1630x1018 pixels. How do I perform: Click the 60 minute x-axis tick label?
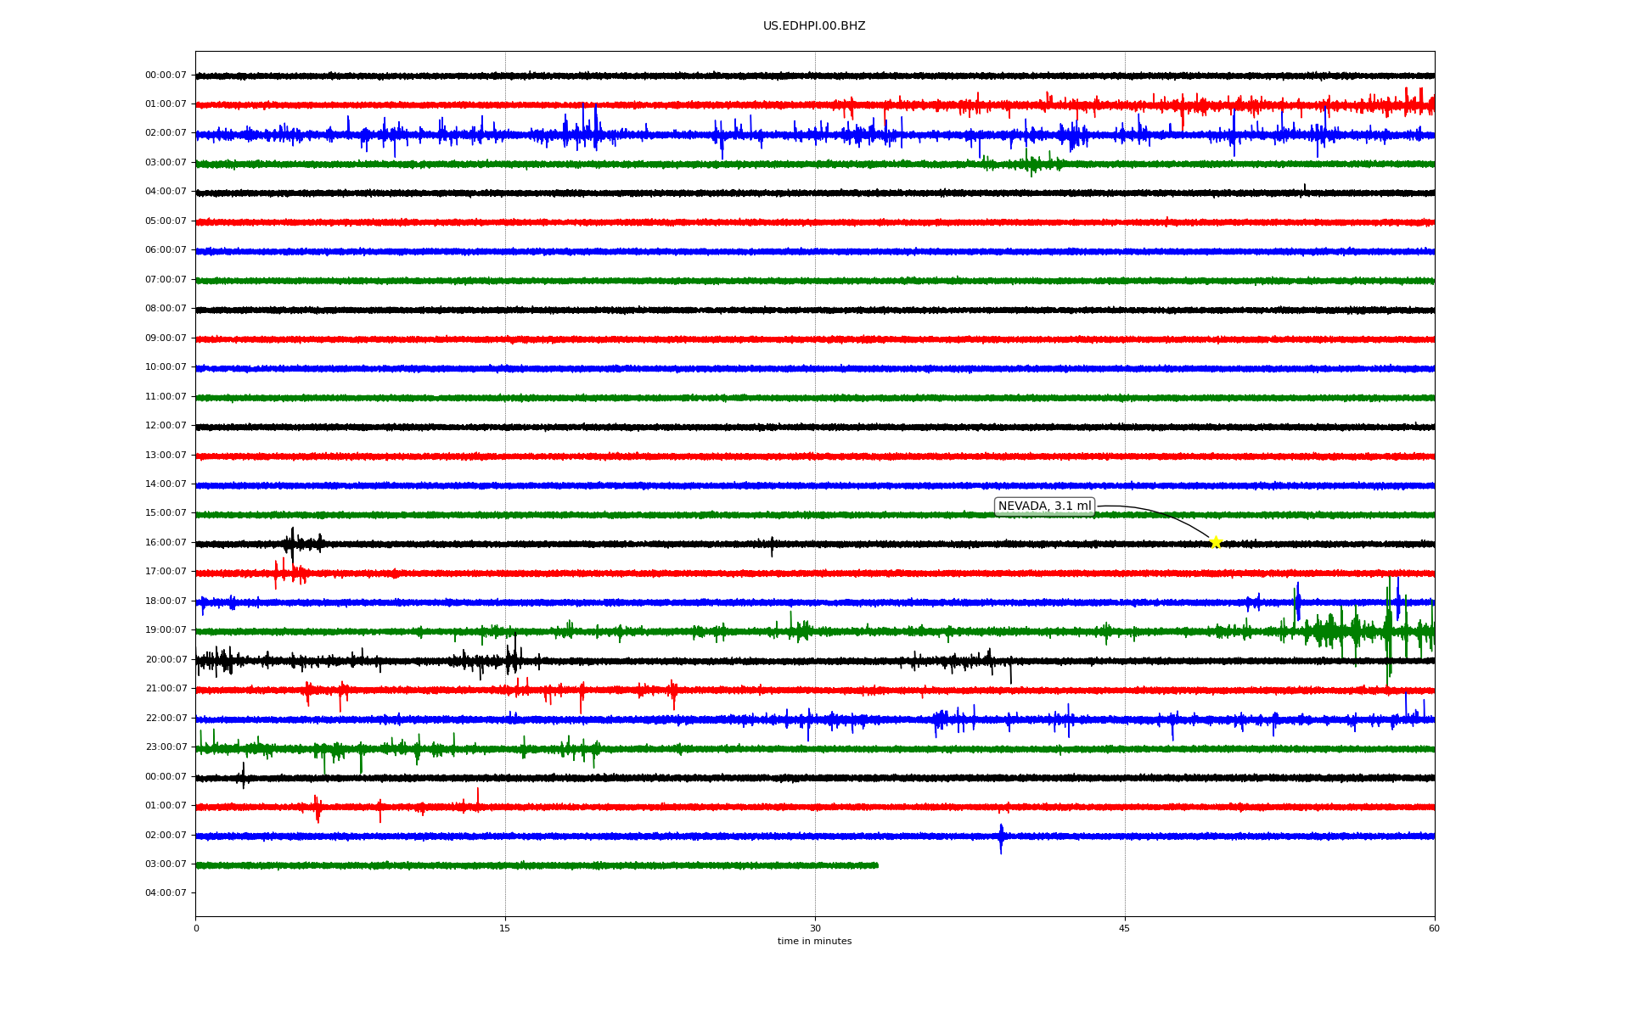click(x=1434, y=928)
